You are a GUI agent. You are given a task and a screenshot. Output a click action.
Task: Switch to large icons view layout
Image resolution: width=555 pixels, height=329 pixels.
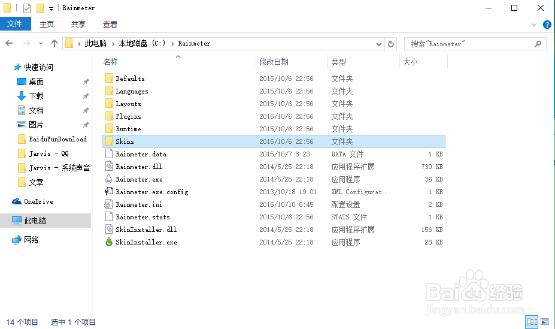click(545, 322)
